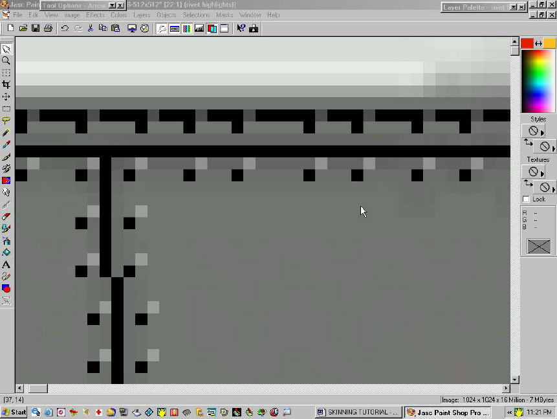Screen dimensions: 557x419
Task: Open the Selections menu
Action: tap(196, 15)
